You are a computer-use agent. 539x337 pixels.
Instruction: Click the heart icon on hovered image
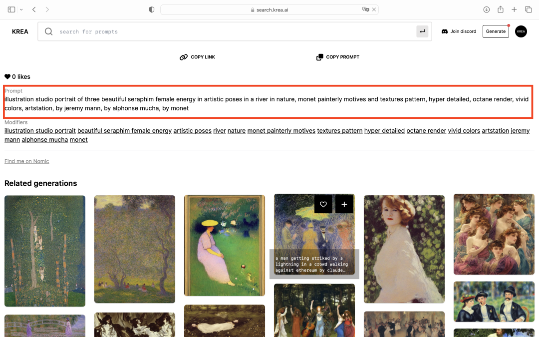tap(323, 204)
